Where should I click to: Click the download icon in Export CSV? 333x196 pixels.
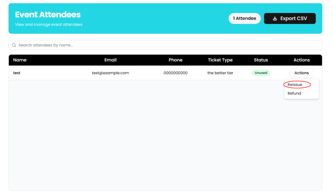tap(275, 18)
